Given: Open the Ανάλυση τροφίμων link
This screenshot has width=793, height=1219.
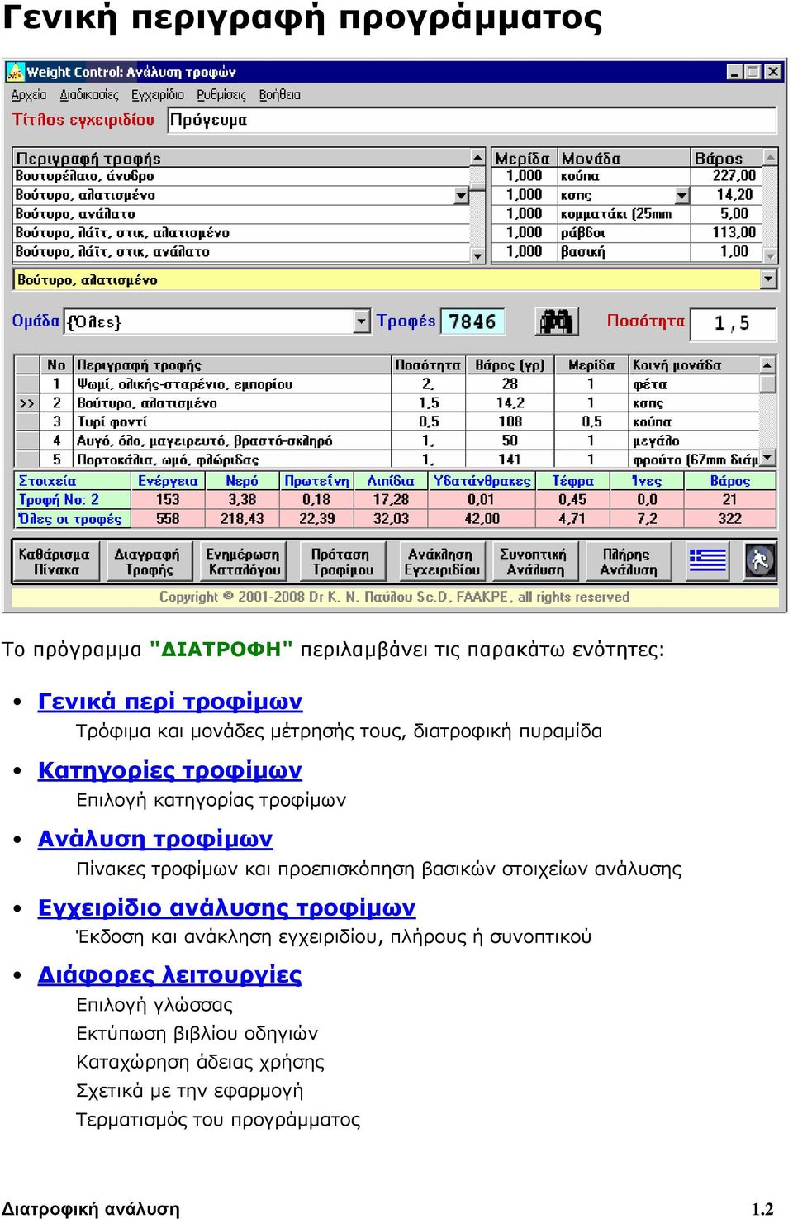Looking at the screenshot, I should tap(155, 838).
